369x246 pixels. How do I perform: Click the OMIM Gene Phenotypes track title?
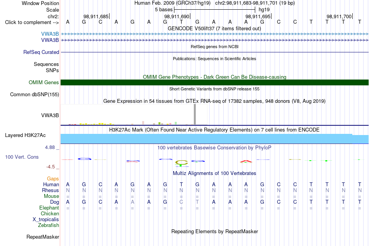click(x=214, y=77)
